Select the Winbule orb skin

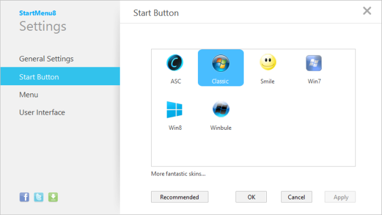pos(221,115)
